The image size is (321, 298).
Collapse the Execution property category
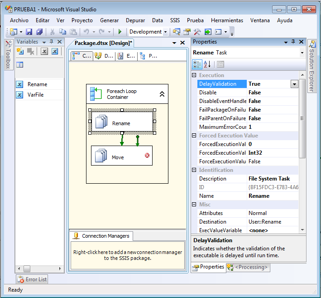click(x=194, y=75)
